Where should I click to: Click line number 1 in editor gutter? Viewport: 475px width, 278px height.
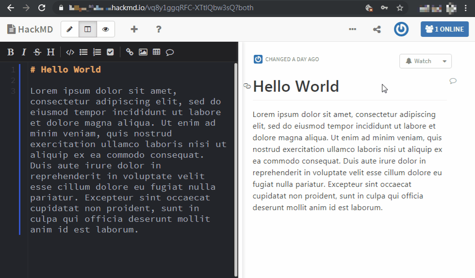tap(13, 70)
